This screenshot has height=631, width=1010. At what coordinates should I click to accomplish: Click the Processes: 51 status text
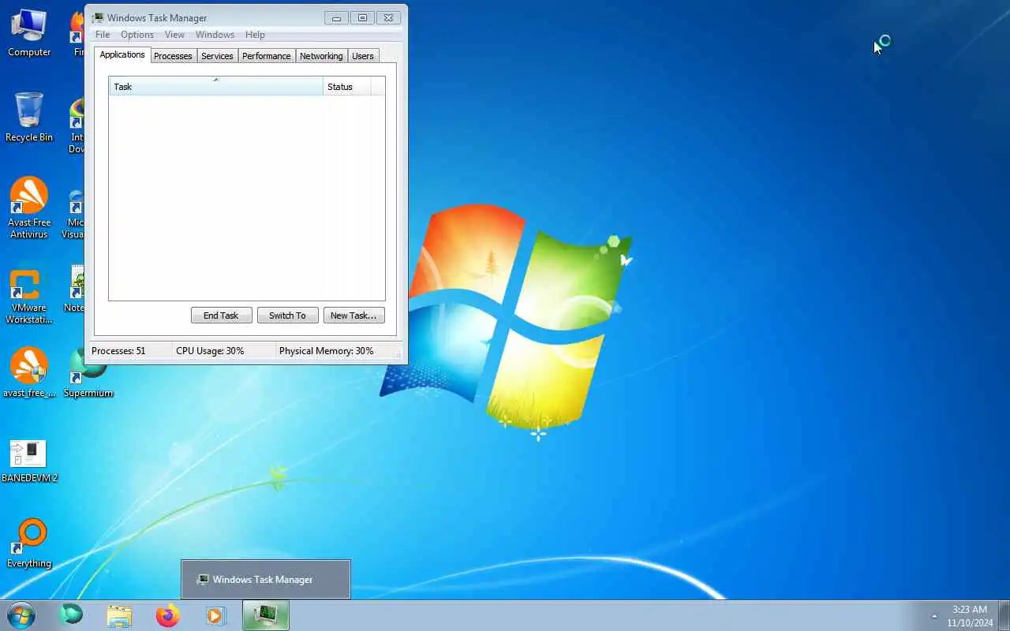tap(118, 351)
